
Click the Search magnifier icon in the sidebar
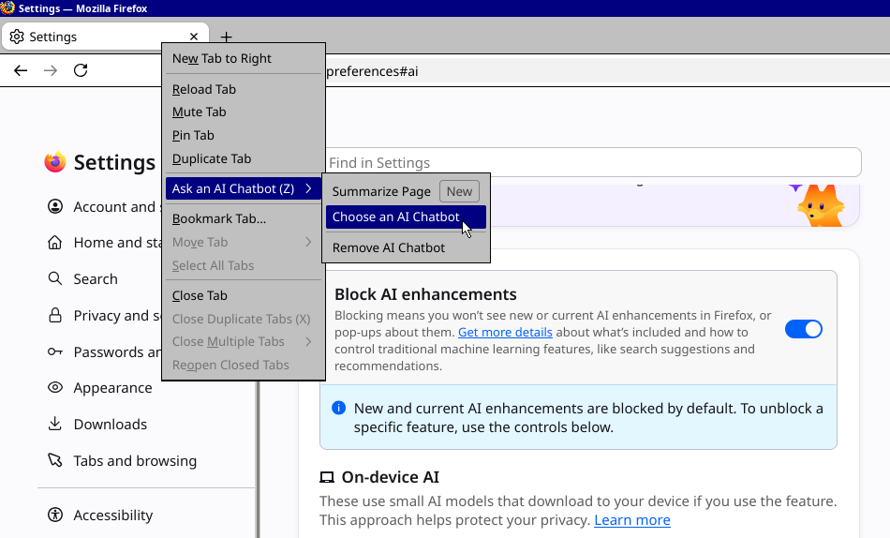pyautogui.click(x=55, y=278)
